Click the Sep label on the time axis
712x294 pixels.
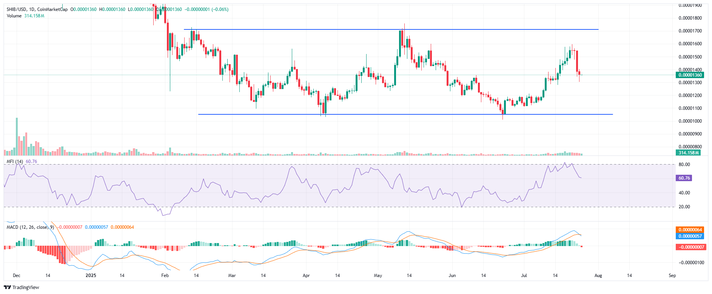(x=672, y=276)
